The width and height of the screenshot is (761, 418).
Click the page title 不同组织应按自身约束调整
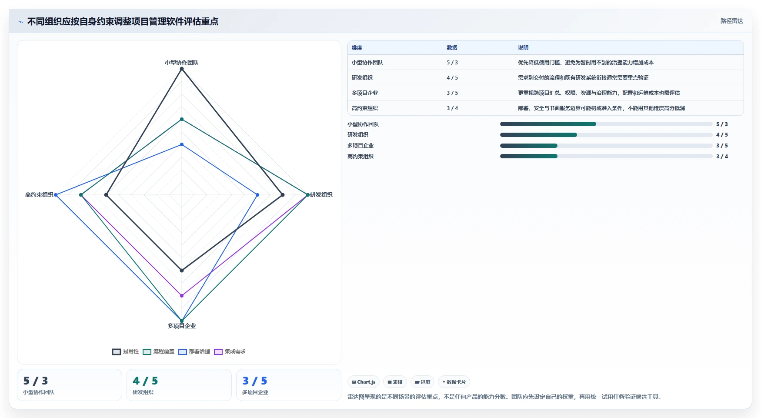[123, 21]
